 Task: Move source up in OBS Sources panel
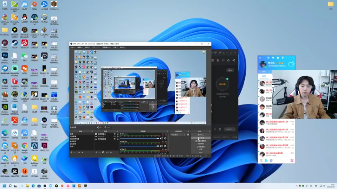107,152
